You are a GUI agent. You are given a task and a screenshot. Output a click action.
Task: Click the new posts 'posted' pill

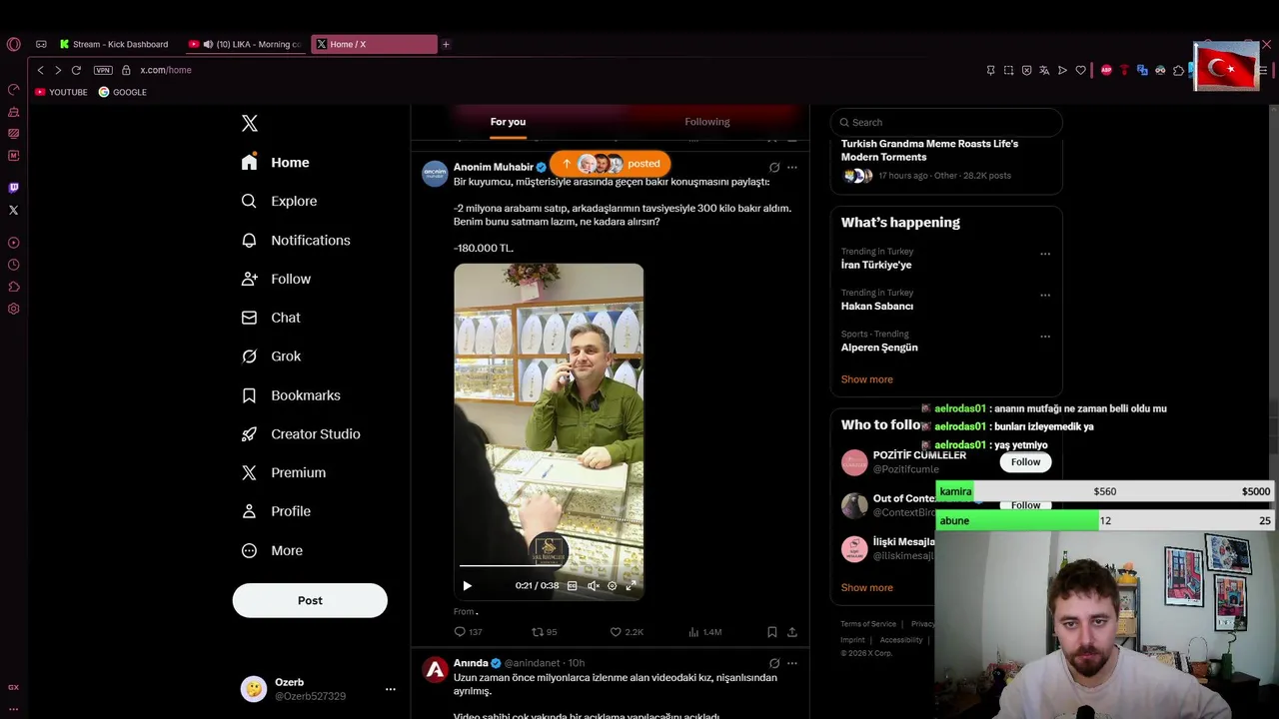click(610, 164)
